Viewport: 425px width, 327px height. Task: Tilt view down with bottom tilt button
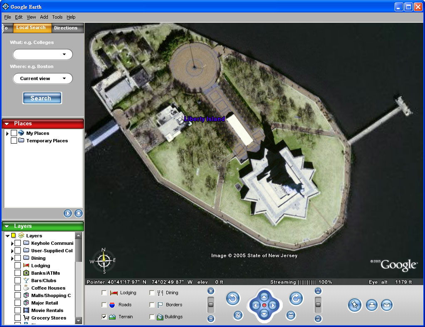[x=318, y=319]
